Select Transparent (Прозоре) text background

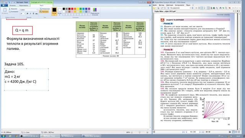coord(44,11)
